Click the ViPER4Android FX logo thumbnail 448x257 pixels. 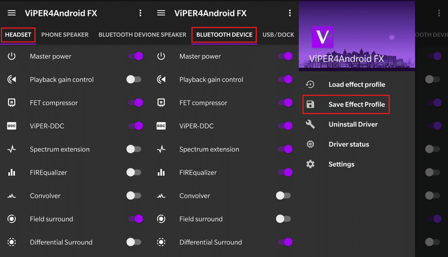click(322, 37)
